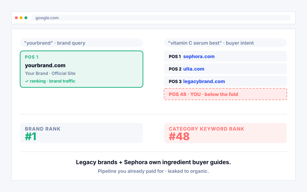Select the "vitamin C serum best" query pill
This screenshot has height=192, width=307.
click(225, 43)
